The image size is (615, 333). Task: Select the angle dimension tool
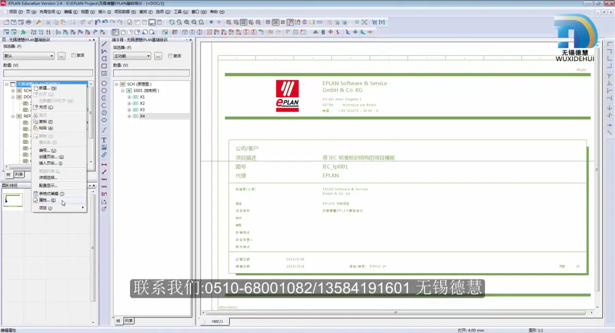click(x=104, y=202)
